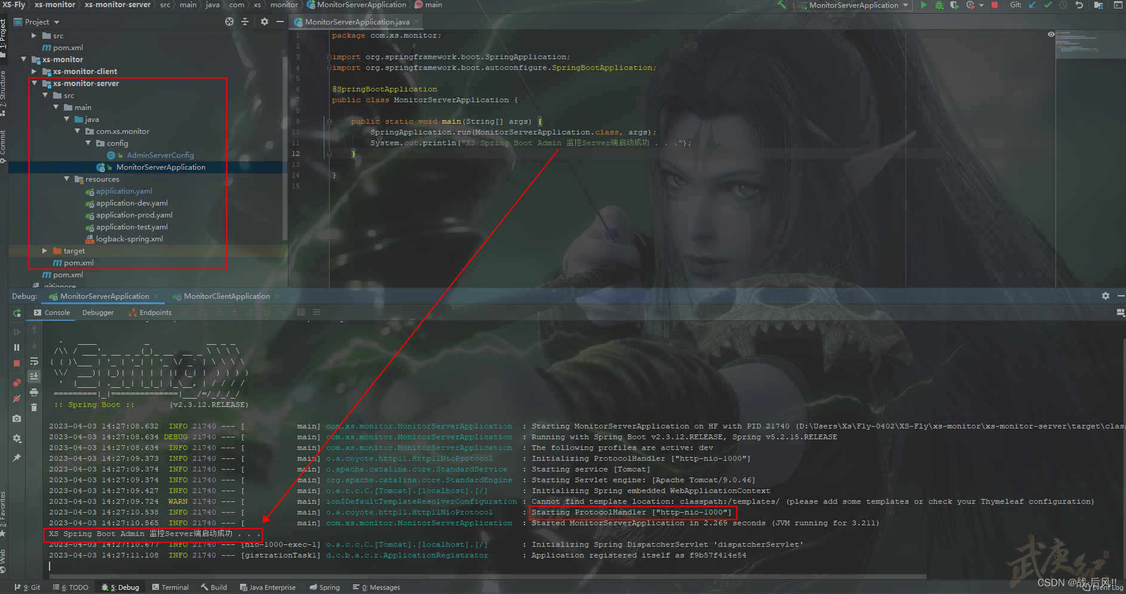Collapse the resources folder
Screen dimensions: 1126x594
(66, 179)
